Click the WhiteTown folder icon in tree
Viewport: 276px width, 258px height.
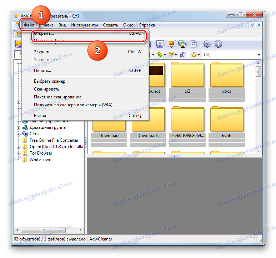pos(25,160)
